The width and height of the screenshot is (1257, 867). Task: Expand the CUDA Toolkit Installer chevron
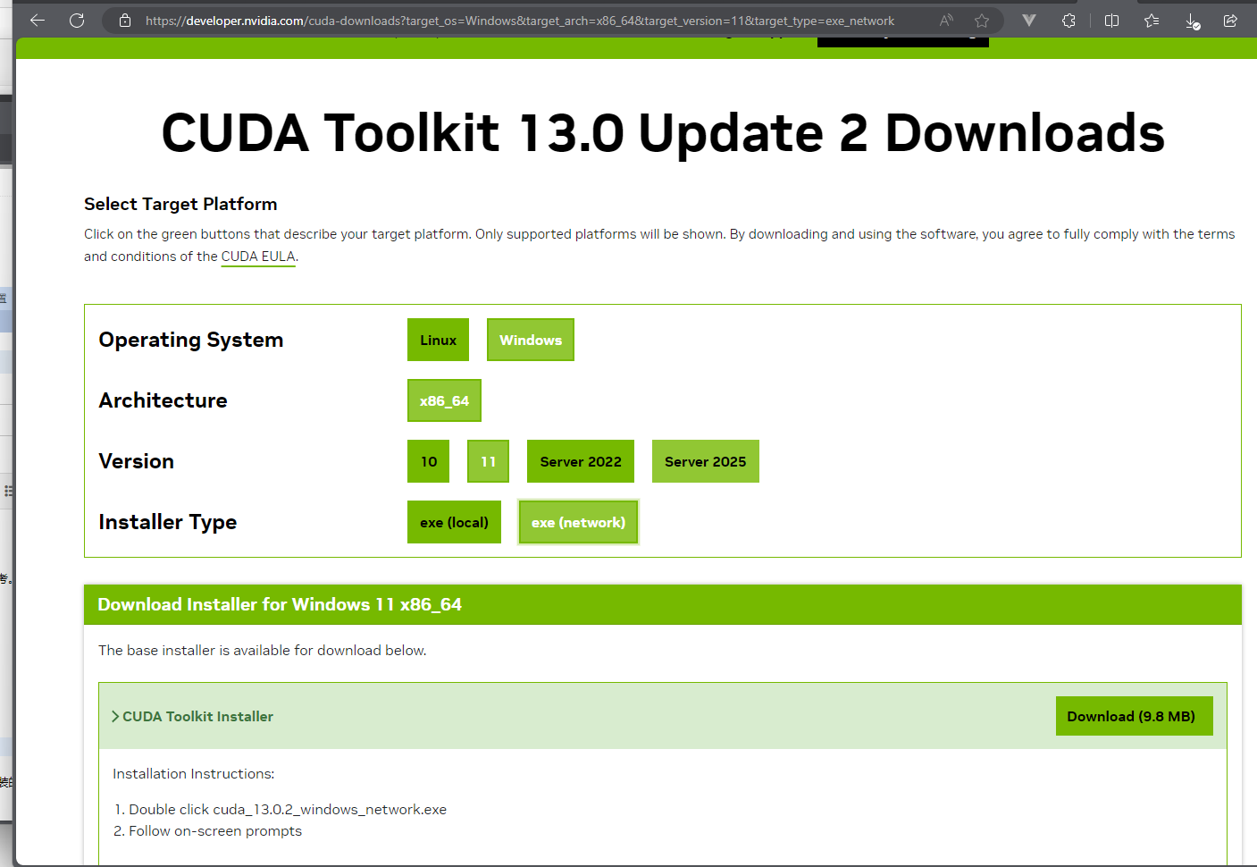[116, 716]
